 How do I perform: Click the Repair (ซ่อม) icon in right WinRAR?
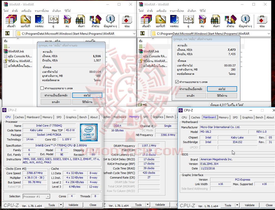[x=262, y=21]
